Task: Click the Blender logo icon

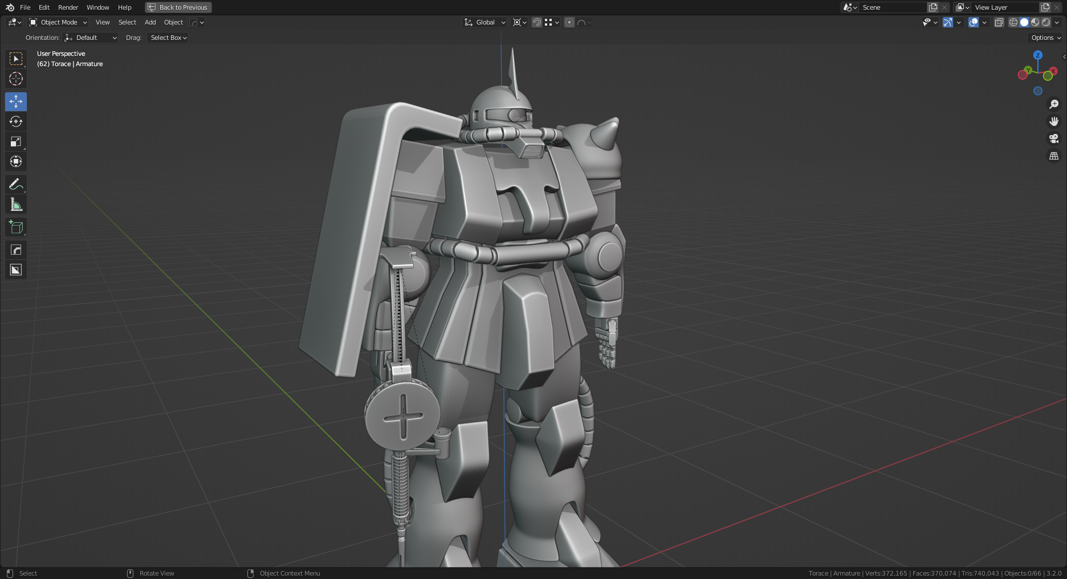Action: [10, 7]
